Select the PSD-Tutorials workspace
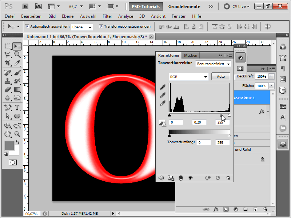The image size is (291, 218). click(x=146, y=7)
